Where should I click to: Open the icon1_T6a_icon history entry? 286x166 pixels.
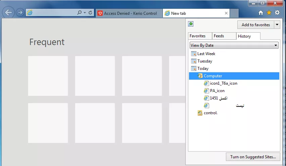coord(224,83)
